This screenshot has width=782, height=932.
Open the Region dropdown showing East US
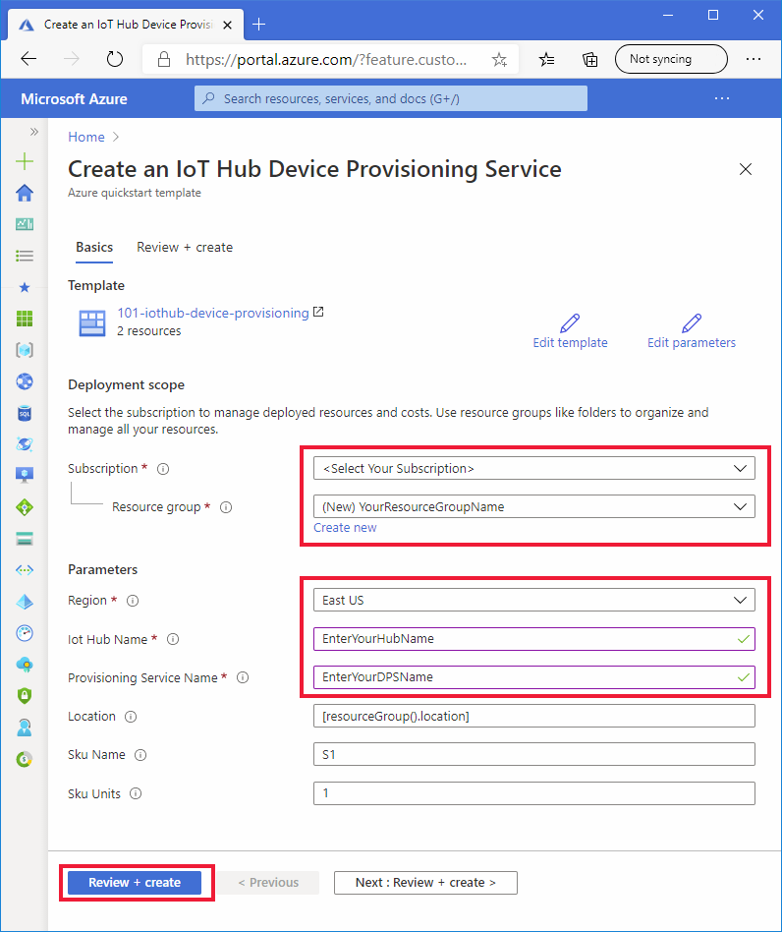(533, 600)
